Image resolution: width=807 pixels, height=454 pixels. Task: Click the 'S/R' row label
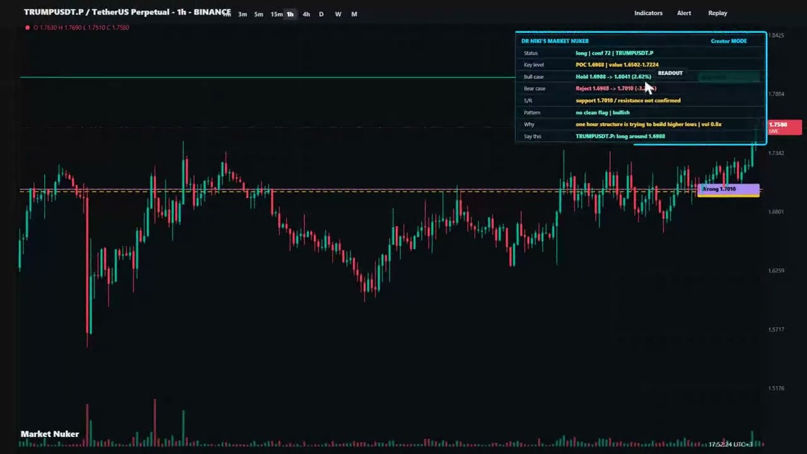[528, 100]
